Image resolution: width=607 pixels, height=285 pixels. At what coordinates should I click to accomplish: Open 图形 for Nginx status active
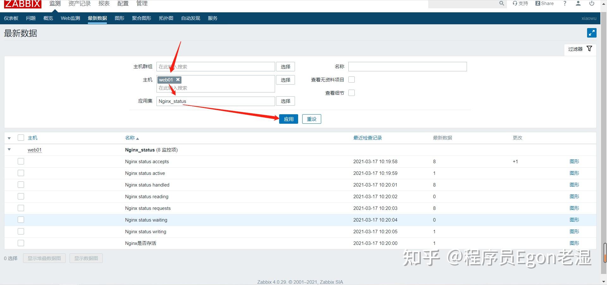574,173
